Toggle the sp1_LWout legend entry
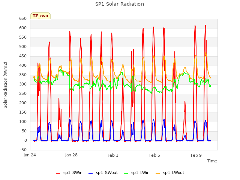This screenshot has width=240, height=180. click(170, 172)
